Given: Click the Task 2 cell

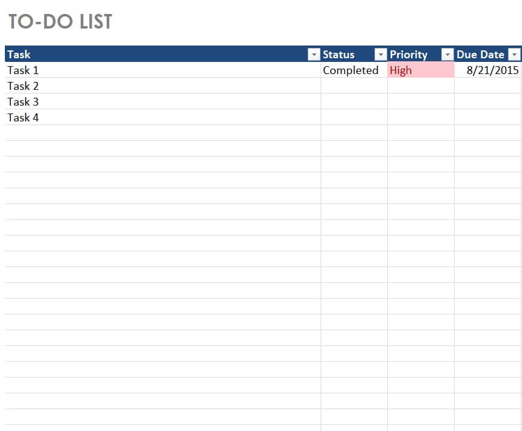Looking at the screenshot, I should (x=23, y=86).
